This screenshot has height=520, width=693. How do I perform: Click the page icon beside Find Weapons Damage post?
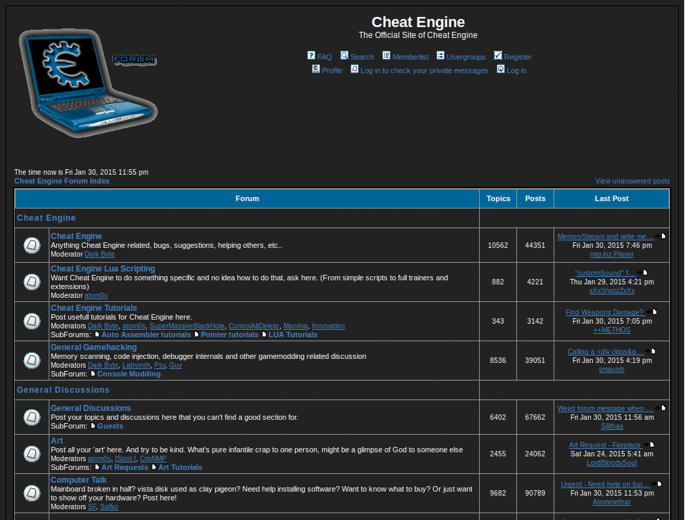coord(654,312)
